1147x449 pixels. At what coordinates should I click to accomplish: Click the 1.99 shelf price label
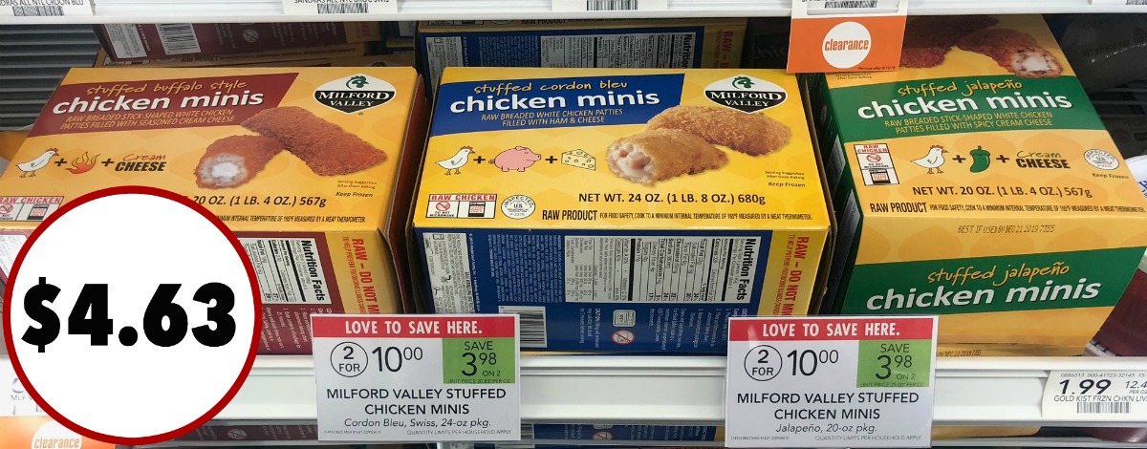[x=1095, y=393]
